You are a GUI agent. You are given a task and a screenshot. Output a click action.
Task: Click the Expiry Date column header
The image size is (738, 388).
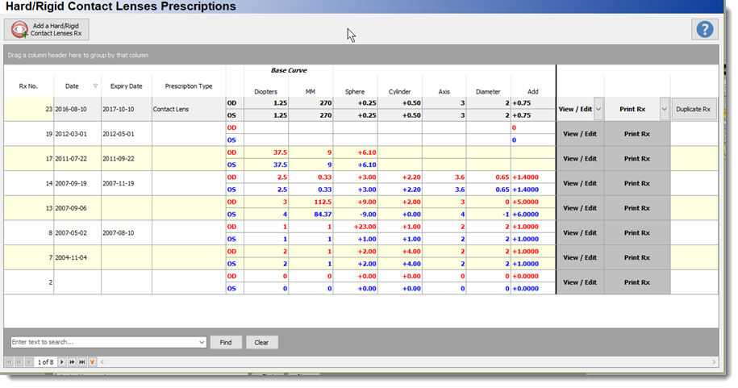(126, 86)
